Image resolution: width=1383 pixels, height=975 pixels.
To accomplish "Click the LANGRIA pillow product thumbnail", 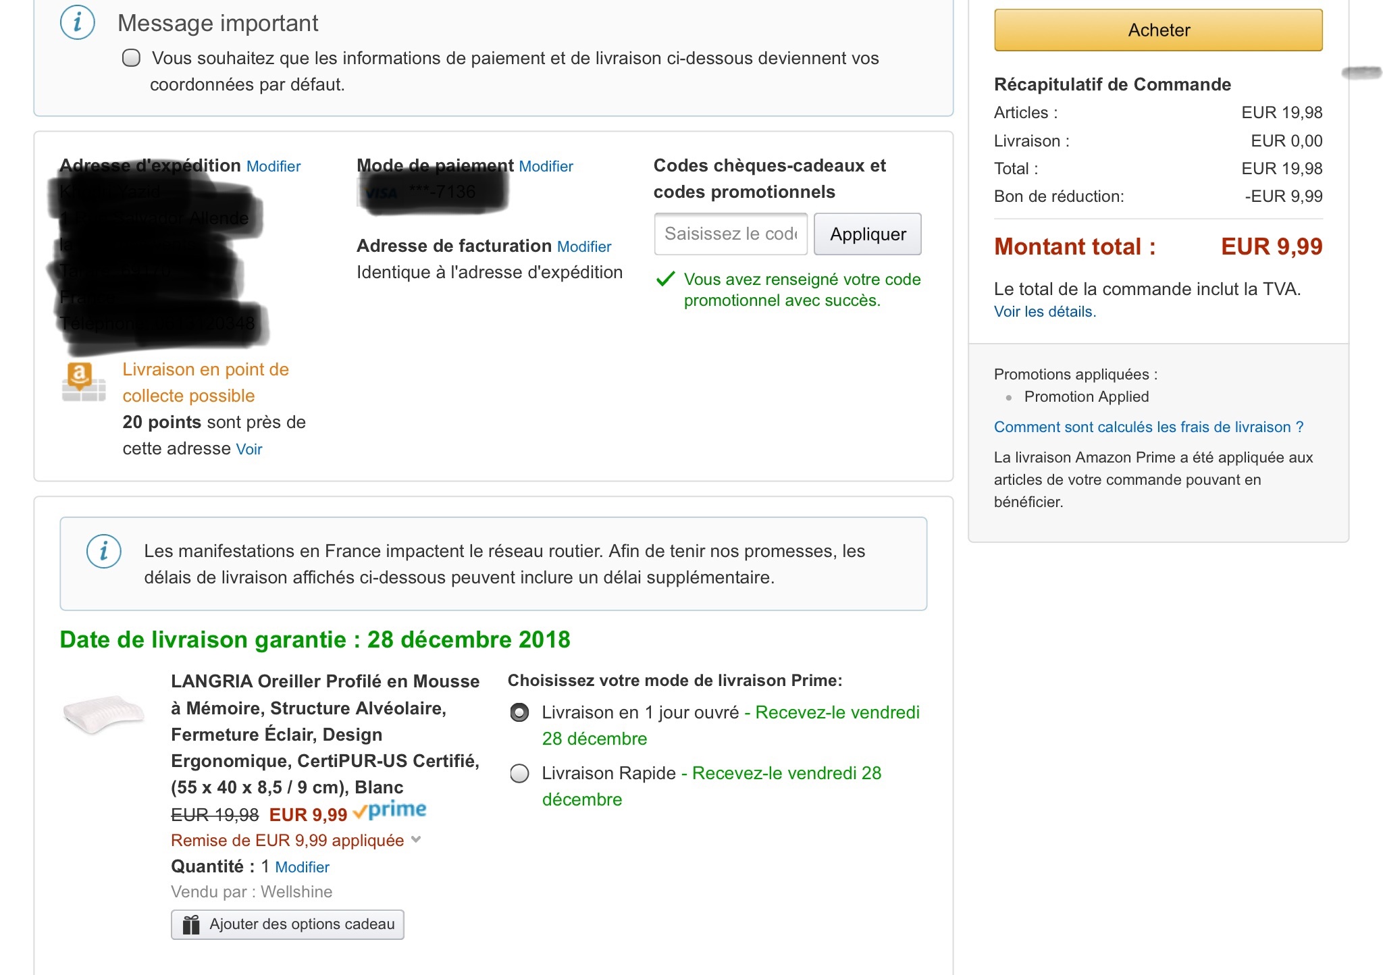I will pos(103,714).
